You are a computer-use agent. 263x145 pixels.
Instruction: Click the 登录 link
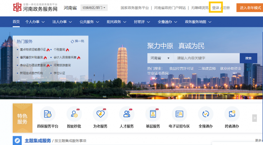click(x=215, y=8)
